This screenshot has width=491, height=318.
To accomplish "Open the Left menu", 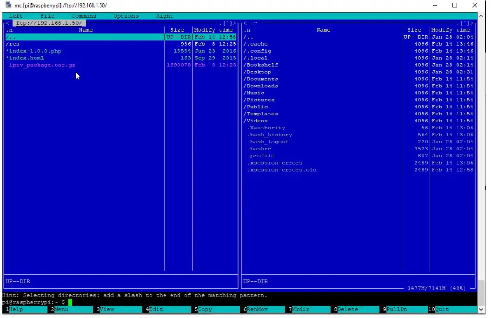I will (x=16, y=16).
